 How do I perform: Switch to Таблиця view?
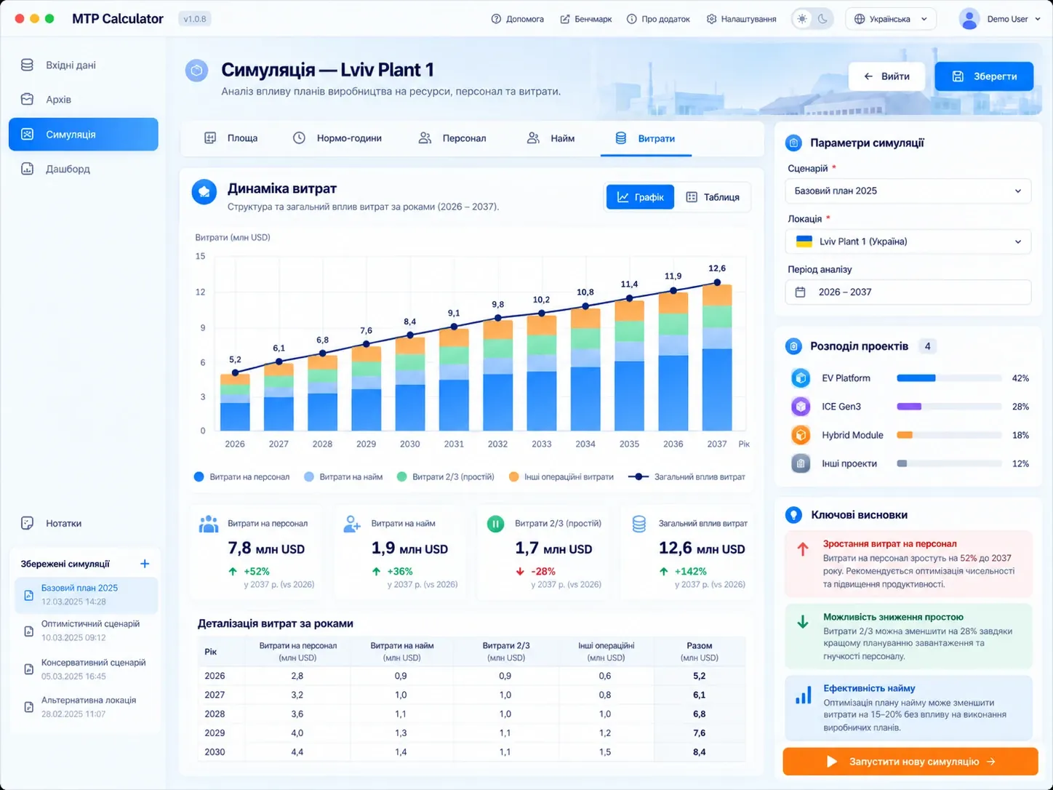pos(713,197)
